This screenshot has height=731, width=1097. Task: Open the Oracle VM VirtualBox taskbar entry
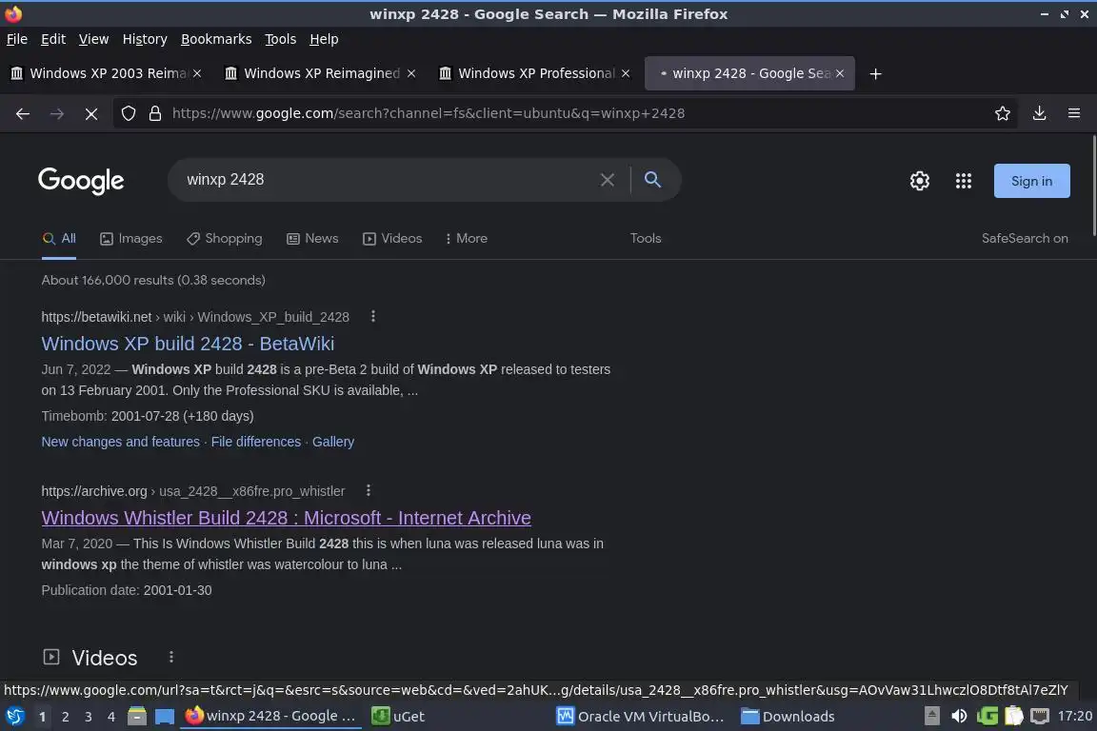point(641,717)
